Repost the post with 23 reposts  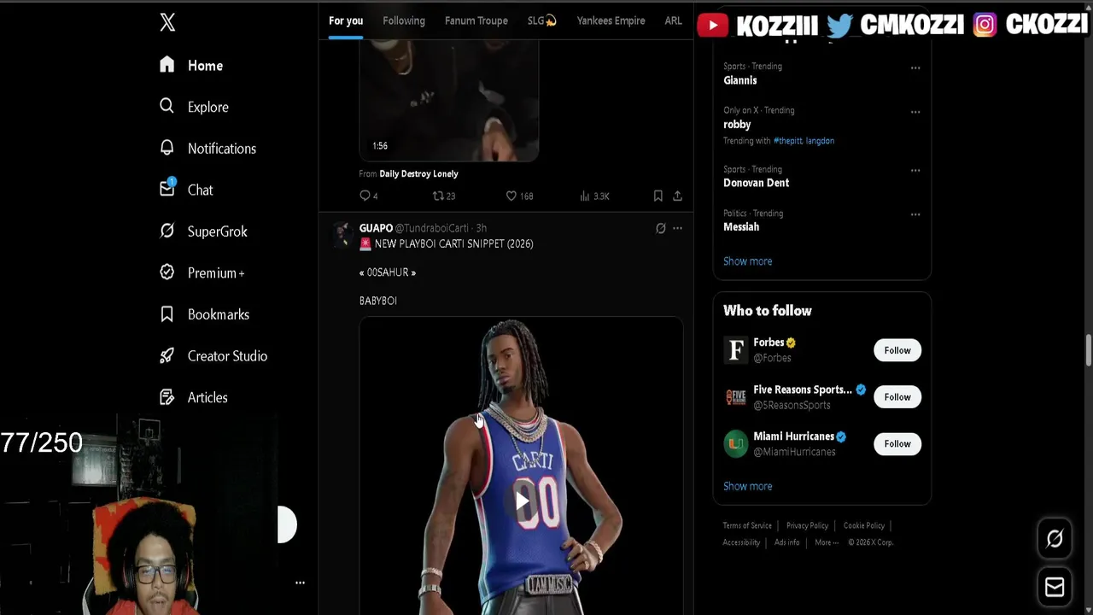443,196
